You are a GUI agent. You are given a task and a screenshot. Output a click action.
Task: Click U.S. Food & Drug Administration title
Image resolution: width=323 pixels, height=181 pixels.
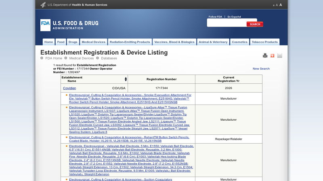coord(76,25)
